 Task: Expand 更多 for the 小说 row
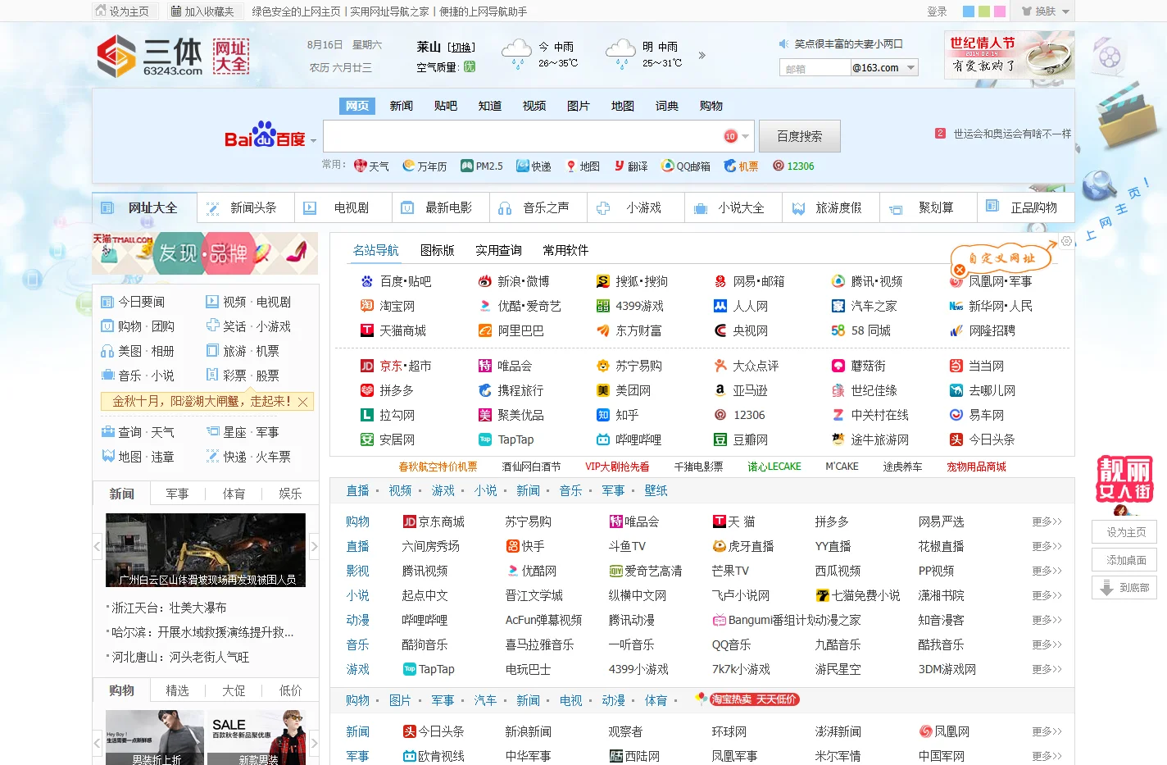[1047, 595]
